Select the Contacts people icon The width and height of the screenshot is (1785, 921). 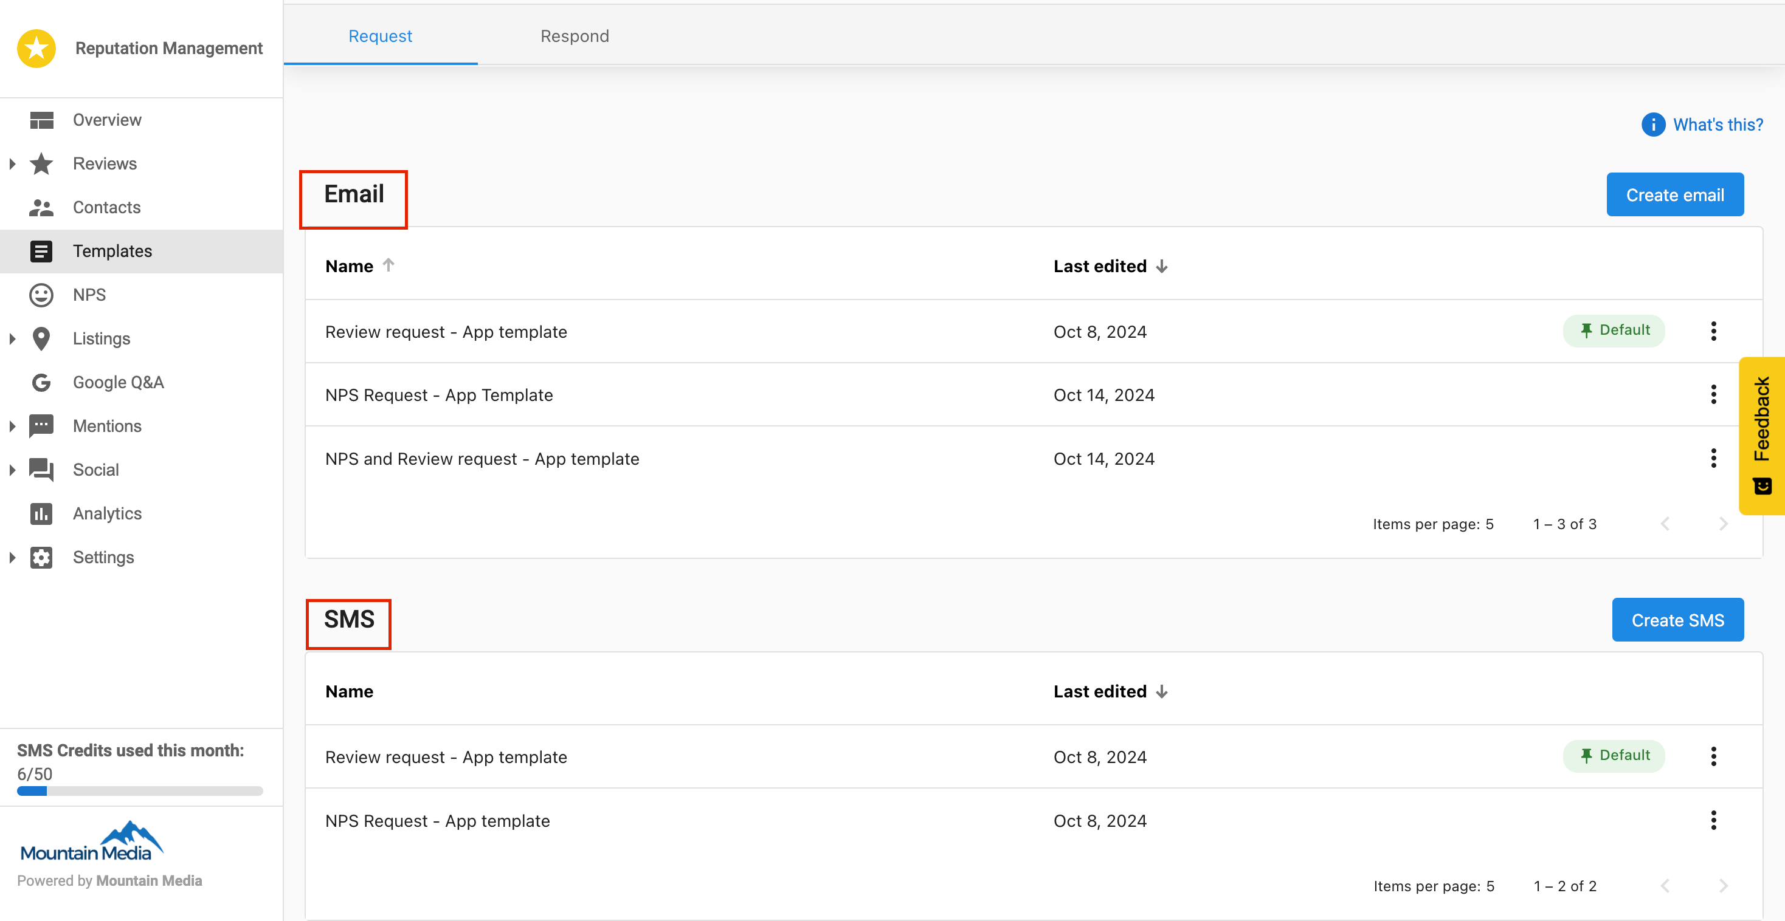[x=41, y=207]
